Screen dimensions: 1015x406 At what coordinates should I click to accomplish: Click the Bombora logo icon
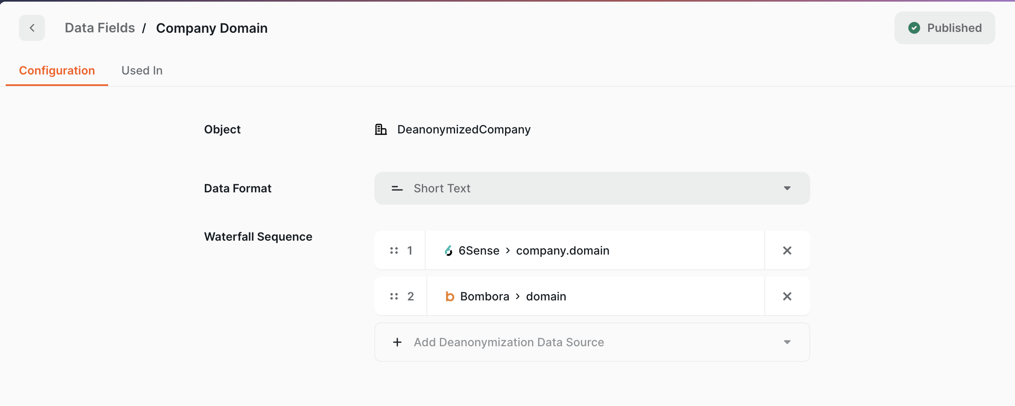(449, 296)
